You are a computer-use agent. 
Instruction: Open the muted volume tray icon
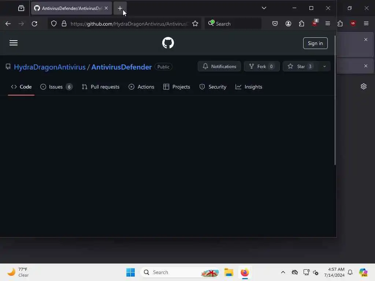(x=316, y=272)
